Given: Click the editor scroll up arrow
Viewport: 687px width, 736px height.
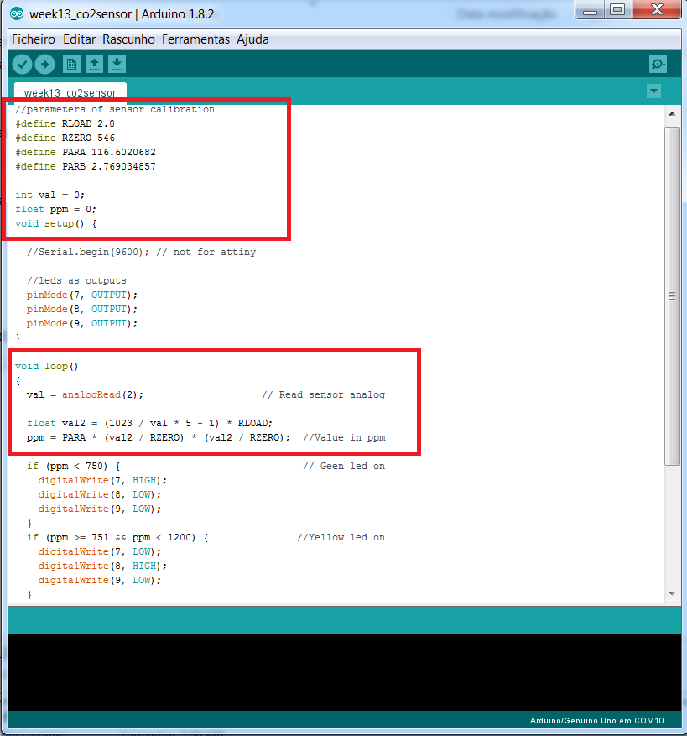Looking at the screenshot, I should [x=672, y=114].
